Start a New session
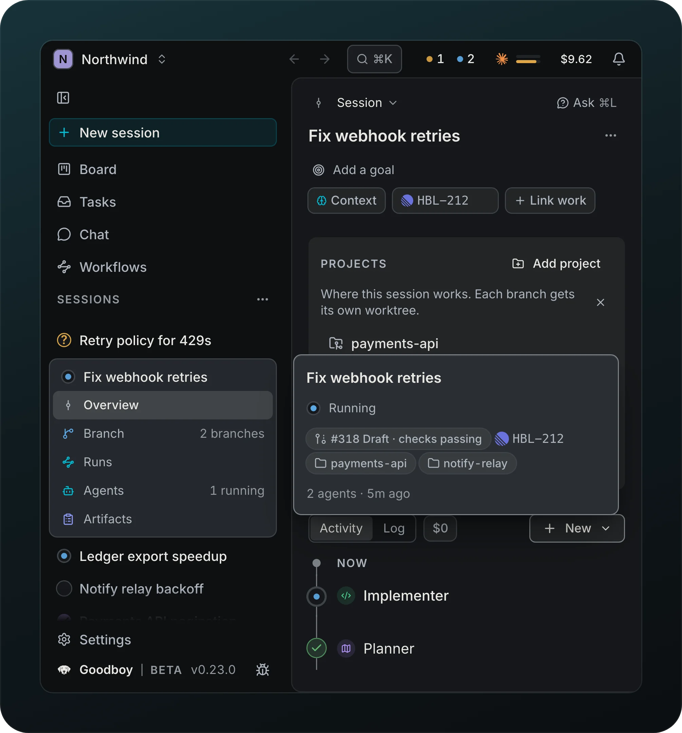 163,132
